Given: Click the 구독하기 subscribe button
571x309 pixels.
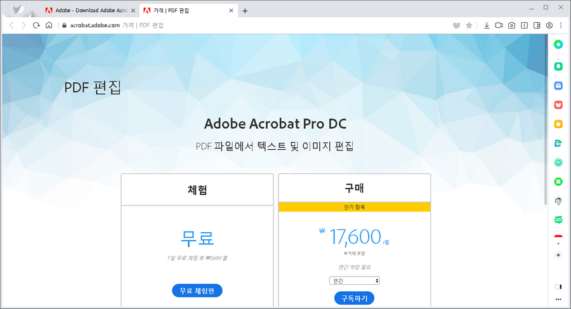Looking at the screenshot, I should tap(354, 298).
